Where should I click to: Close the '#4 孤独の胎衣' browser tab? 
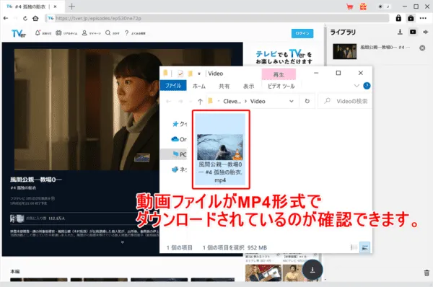[x=55, y=6]
